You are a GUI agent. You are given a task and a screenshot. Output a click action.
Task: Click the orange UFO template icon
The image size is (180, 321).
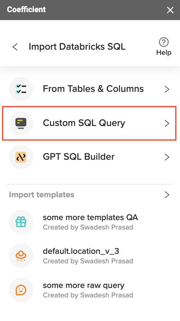pyautogui.click(x=21, y=256)
